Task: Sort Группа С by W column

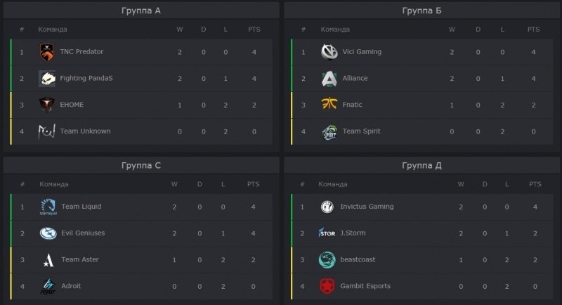Action: coord(174,184)
